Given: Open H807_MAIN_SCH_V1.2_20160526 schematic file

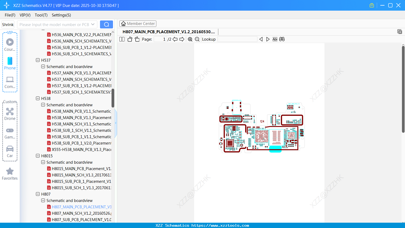Looking at the screenshot, I should [80, 213].
